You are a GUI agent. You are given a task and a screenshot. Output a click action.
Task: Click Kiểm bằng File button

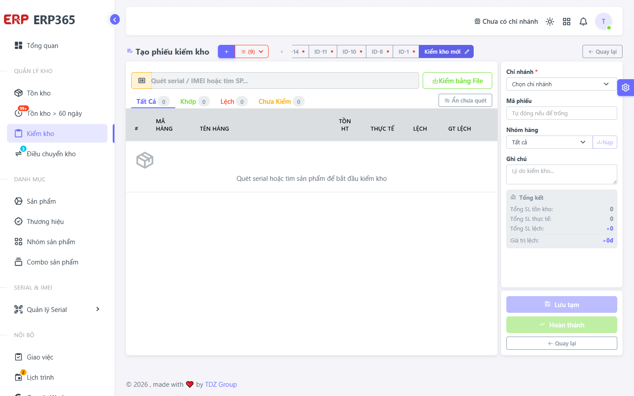tap(457, 81)
